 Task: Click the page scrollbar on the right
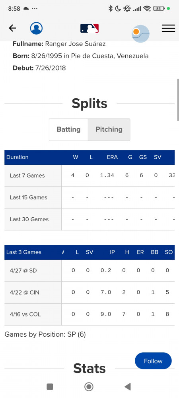pyautogui.click(x=178, y=100)
